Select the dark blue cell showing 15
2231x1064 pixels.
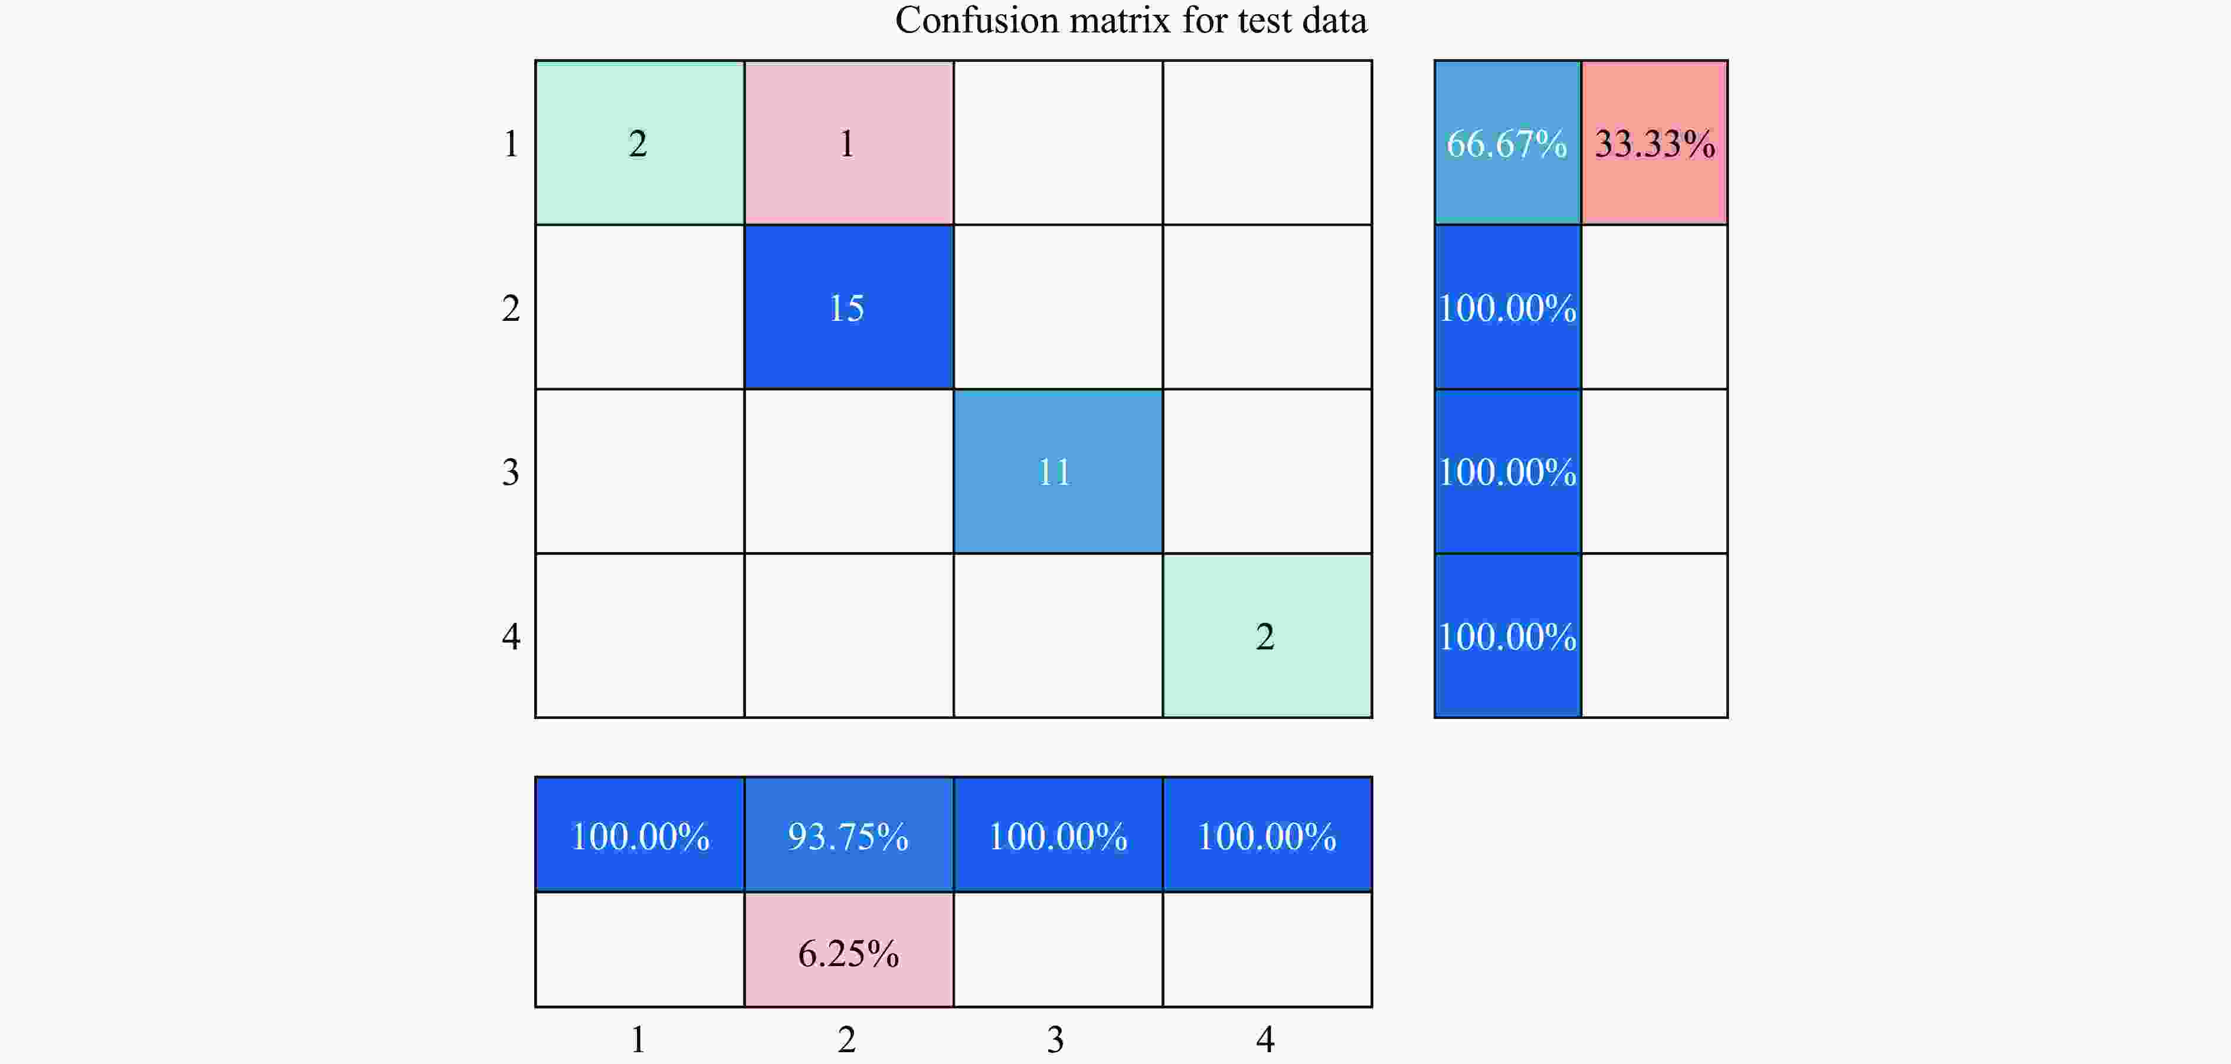click(848, 307)
